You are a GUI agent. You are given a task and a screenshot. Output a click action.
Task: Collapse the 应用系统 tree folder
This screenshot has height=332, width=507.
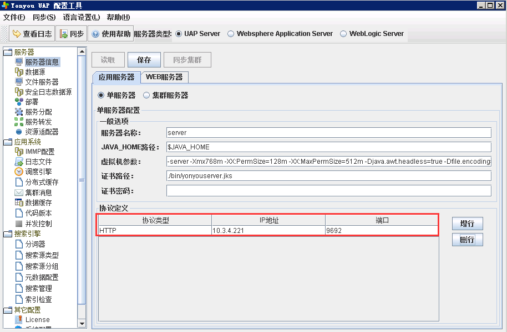coord(8,142)
